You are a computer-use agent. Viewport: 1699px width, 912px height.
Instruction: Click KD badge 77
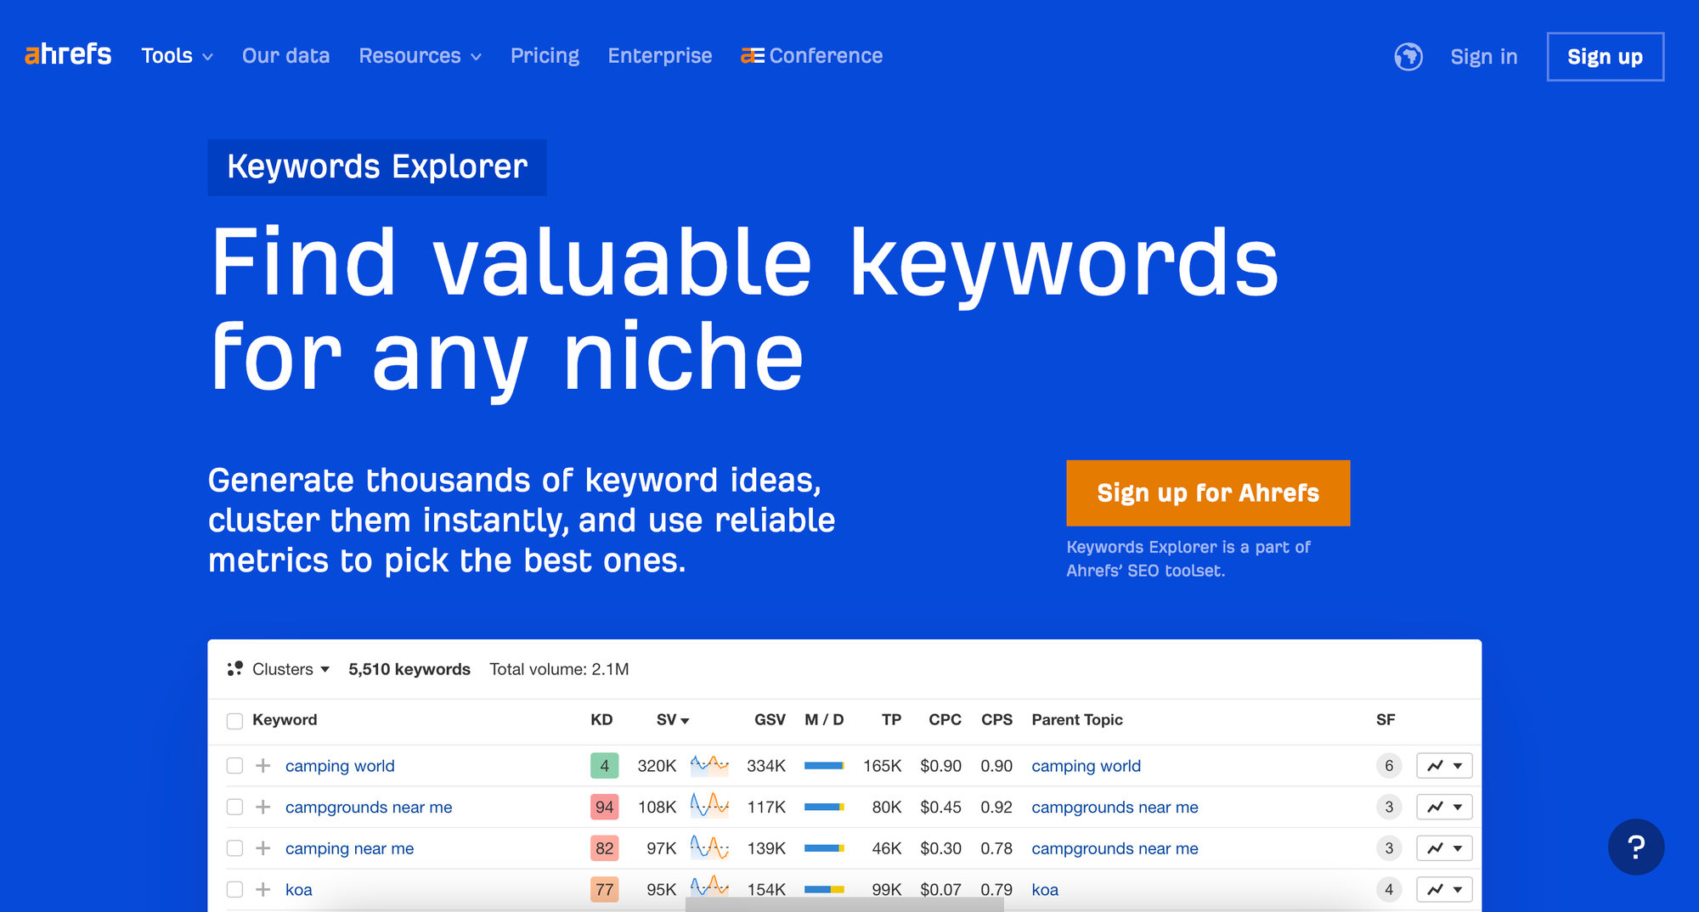tap(604, 889)
